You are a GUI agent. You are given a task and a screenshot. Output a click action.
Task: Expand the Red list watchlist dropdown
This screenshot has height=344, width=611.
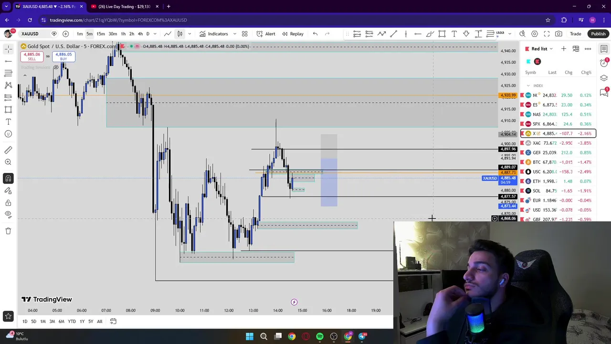coord(542,49)
